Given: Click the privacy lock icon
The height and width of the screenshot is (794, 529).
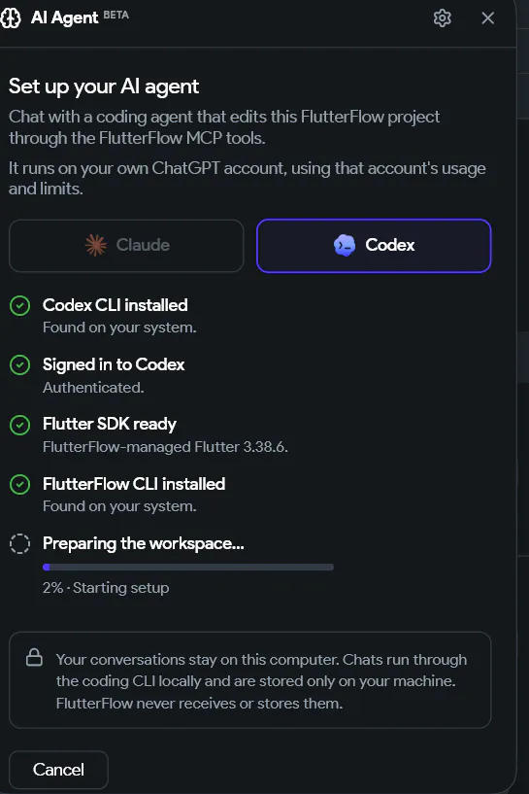Looking at the screenshot, I should [x=34, y=657].
